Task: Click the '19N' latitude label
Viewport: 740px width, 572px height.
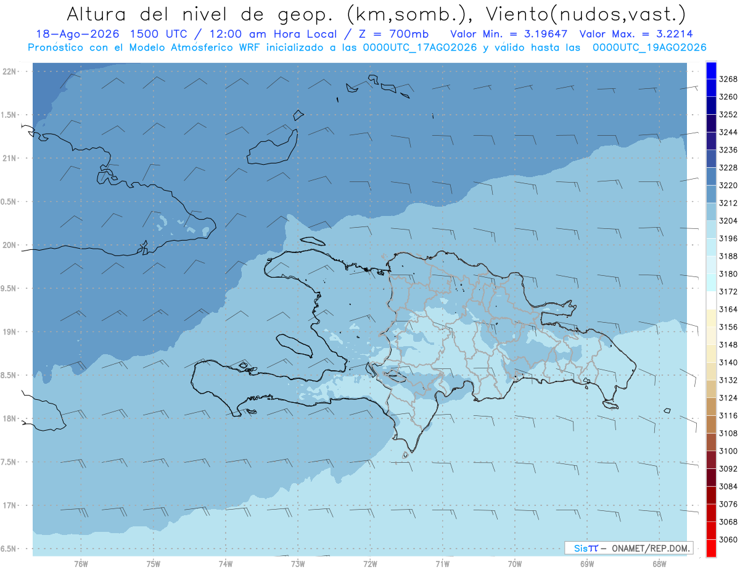Action: (x=9, y=332)
